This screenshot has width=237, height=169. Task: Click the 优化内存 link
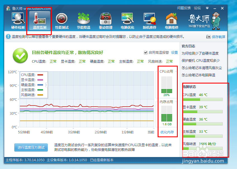(x=167, y=132)
